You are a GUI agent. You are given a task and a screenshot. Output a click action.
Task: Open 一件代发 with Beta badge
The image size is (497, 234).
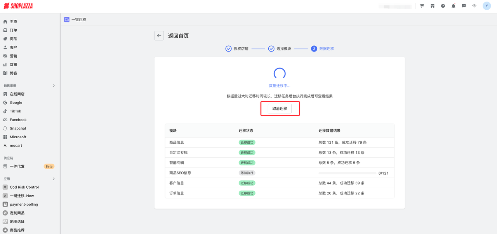click(17, 166)
